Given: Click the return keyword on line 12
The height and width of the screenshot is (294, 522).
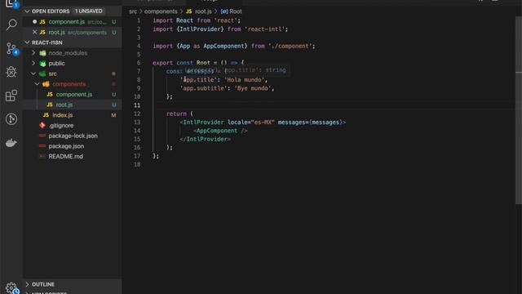Looking at the screenshot, I should (x=176, y=114).
